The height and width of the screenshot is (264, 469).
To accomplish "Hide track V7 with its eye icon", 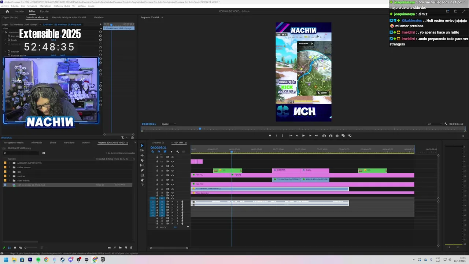I will (172, 175).
